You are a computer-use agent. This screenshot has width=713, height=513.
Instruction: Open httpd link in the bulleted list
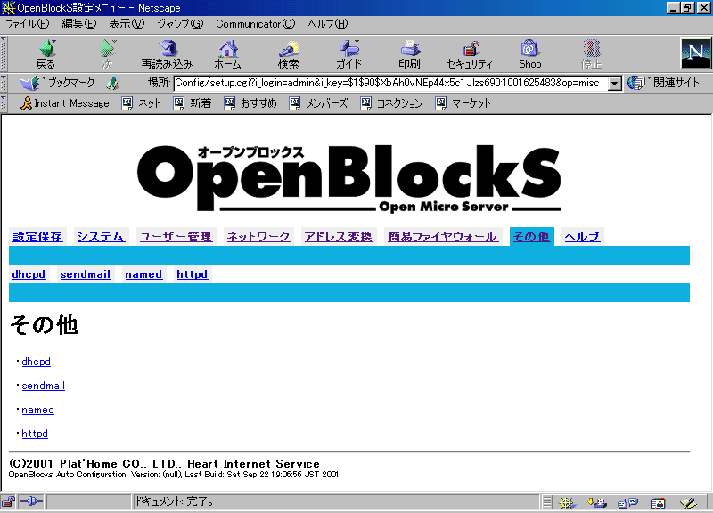35,434
